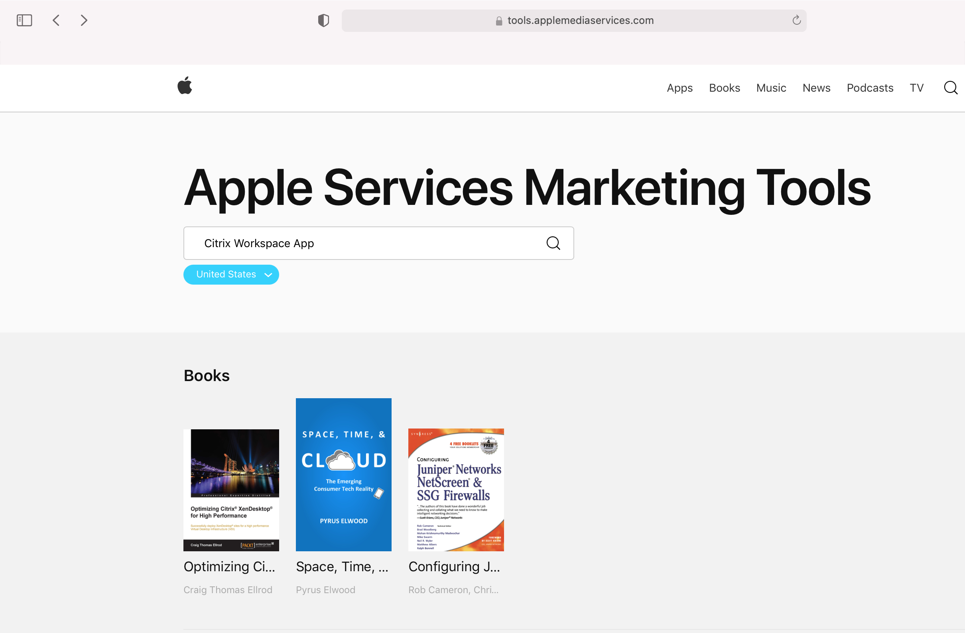Go to the Music section
Screen dimensions: 965x633
coord(771,88)
